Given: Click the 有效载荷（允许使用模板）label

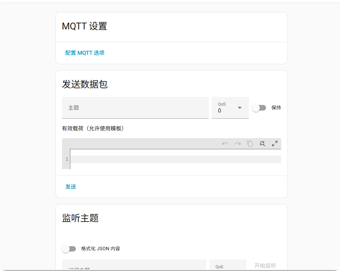Looking at the screenshot, I should pyautogui.click(x=93, y=128).
